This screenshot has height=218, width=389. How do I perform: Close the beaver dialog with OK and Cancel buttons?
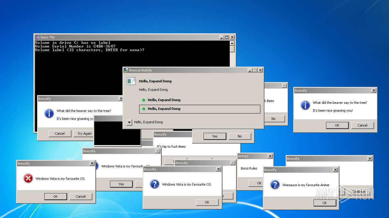click(374, 91)
